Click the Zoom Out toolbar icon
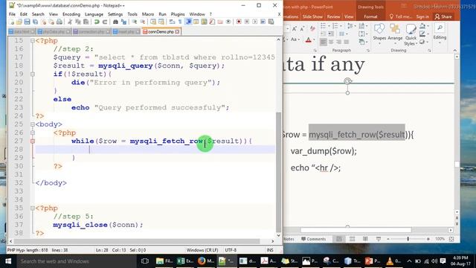 point(142,22)
